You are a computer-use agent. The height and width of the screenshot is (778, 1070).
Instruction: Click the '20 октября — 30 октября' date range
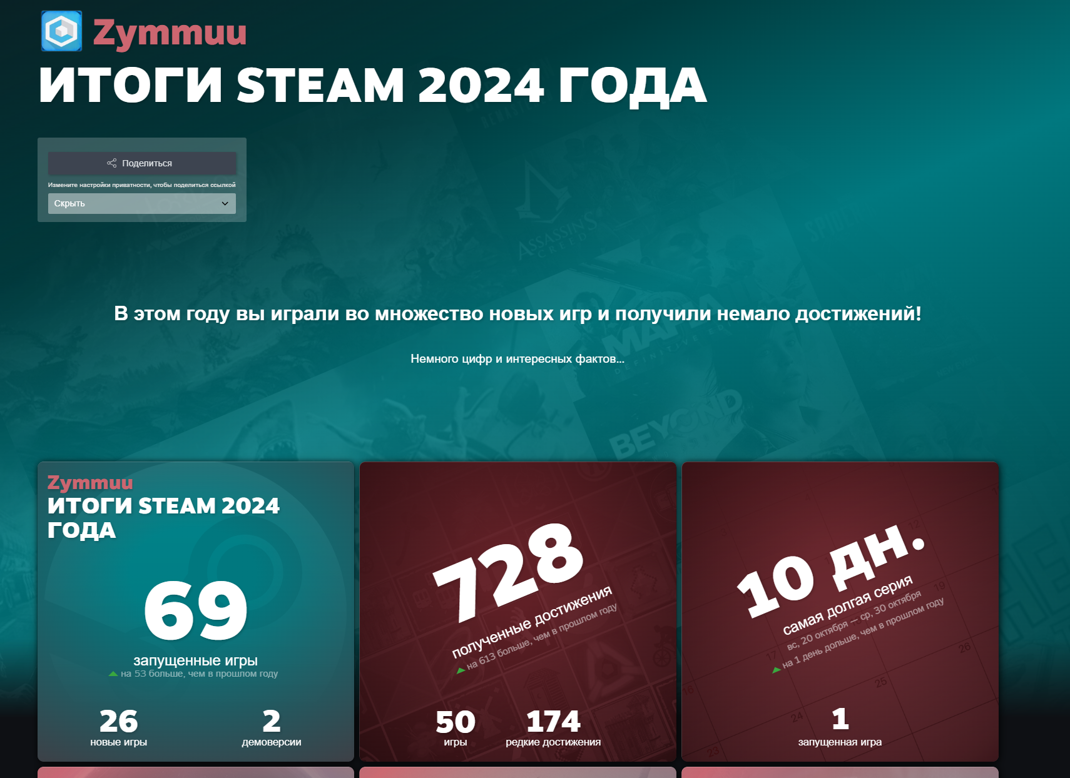tap(854, 620)
